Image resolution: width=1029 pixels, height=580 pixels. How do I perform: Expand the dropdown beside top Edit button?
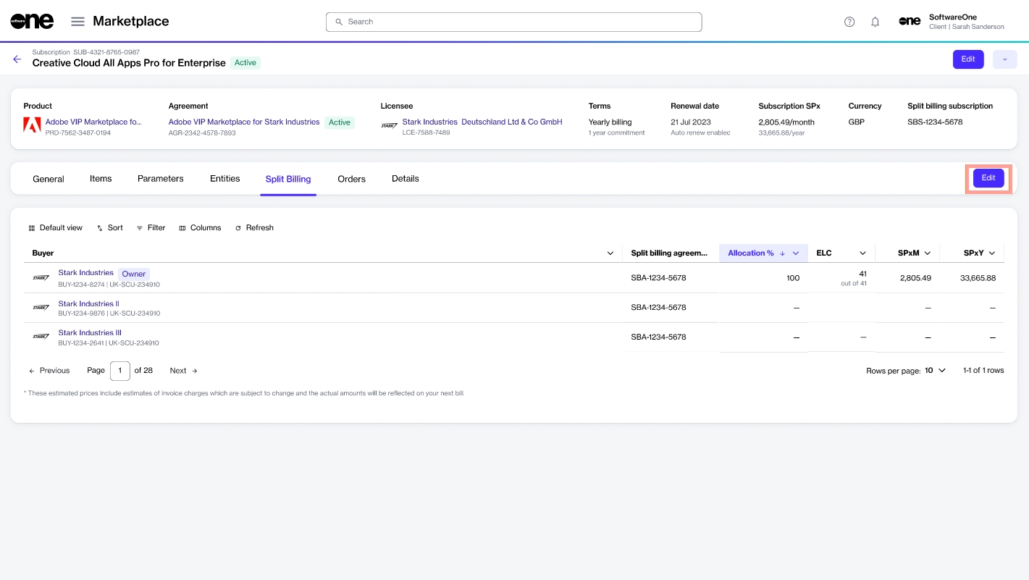coord(1004,59)
